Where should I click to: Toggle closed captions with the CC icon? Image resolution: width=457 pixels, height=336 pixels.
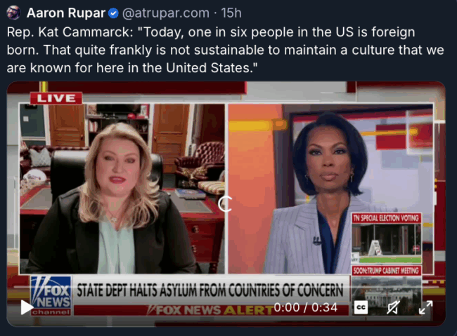(361, 307)
